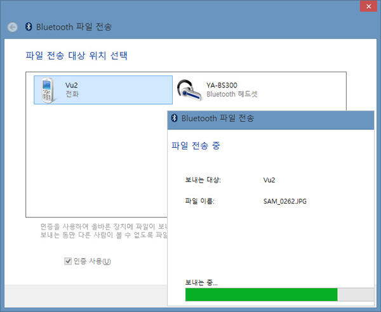Click the Bluetooth 파일 전송 title in the progress window
This screenshot has width=381, height=312.
click(218, 118)
